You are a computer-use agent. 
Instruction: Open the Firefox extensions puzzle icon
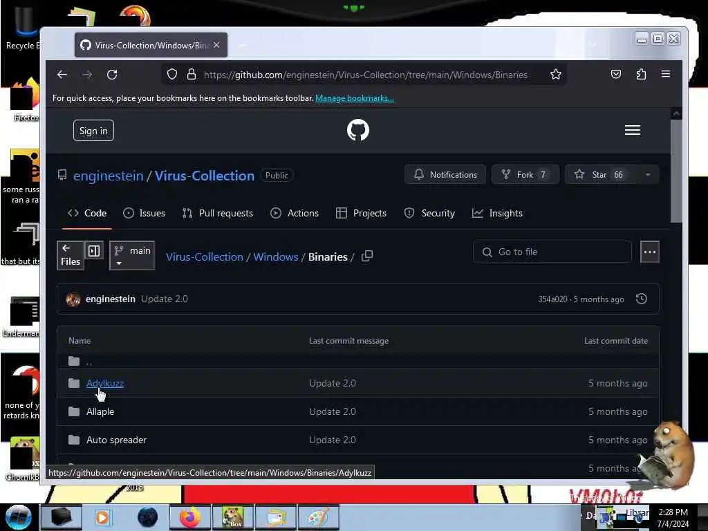coord(641,74)
